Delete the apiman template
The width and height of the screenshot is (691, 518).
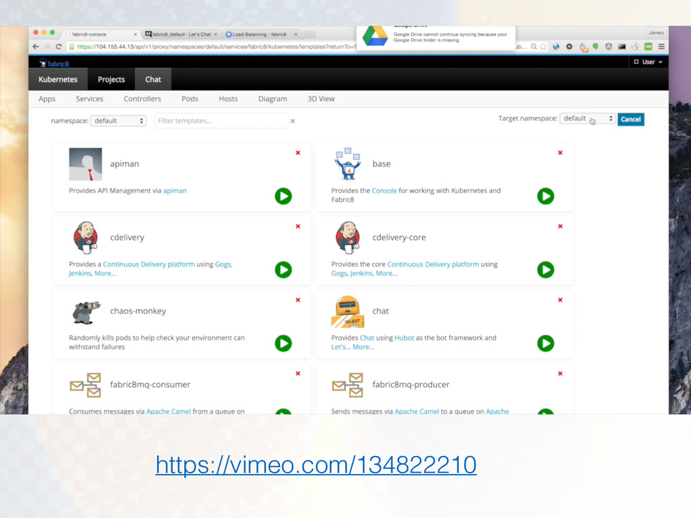click(x=298, y=153)
